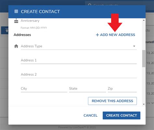
Task: Focus the Anniversary date field
Action: coord(79,21)
